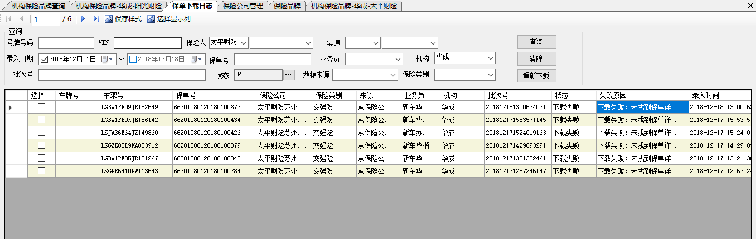Viewport: 756px width, 239px height.
Task: Sort by 车架号 column header
Action: (136, 95)
